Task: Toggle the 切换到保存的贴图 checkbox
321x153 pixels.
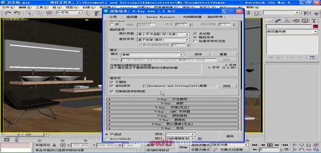Action: point(112,91)
